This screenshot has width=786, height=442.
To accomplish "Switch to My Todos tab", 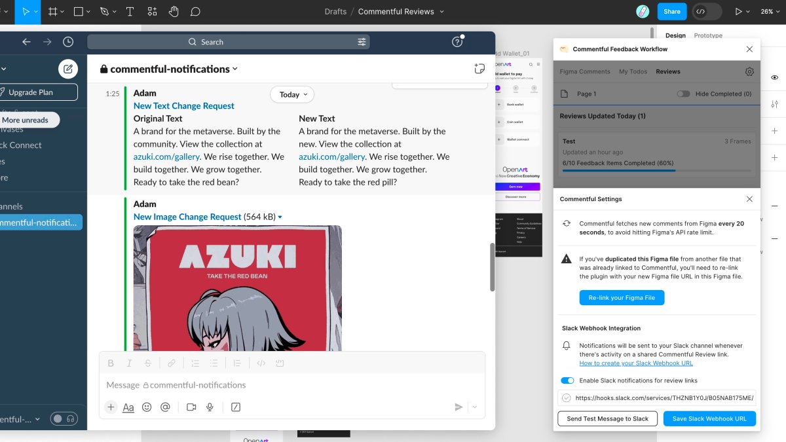I will (x=633, y=71).
